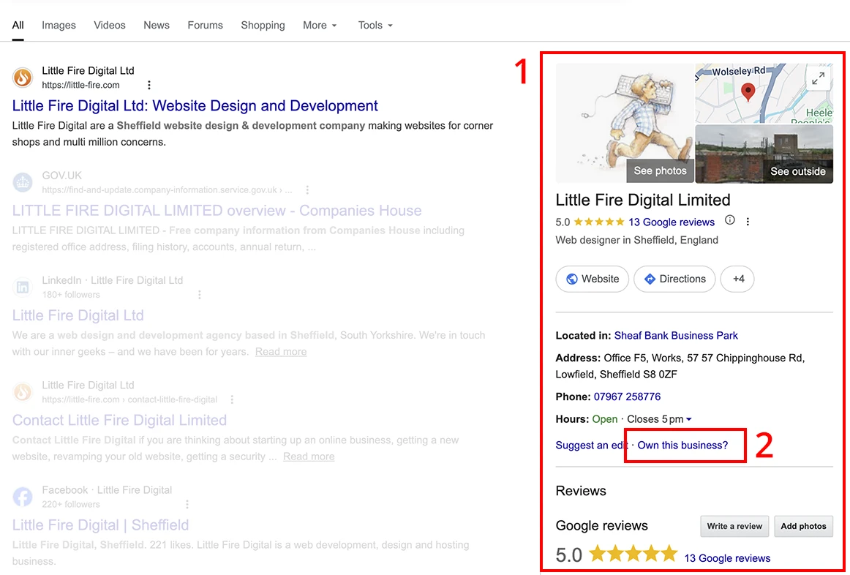Viewport: 850px width, 575px height.
Task: Click the Facebook favicon
Action: [23, 497]
